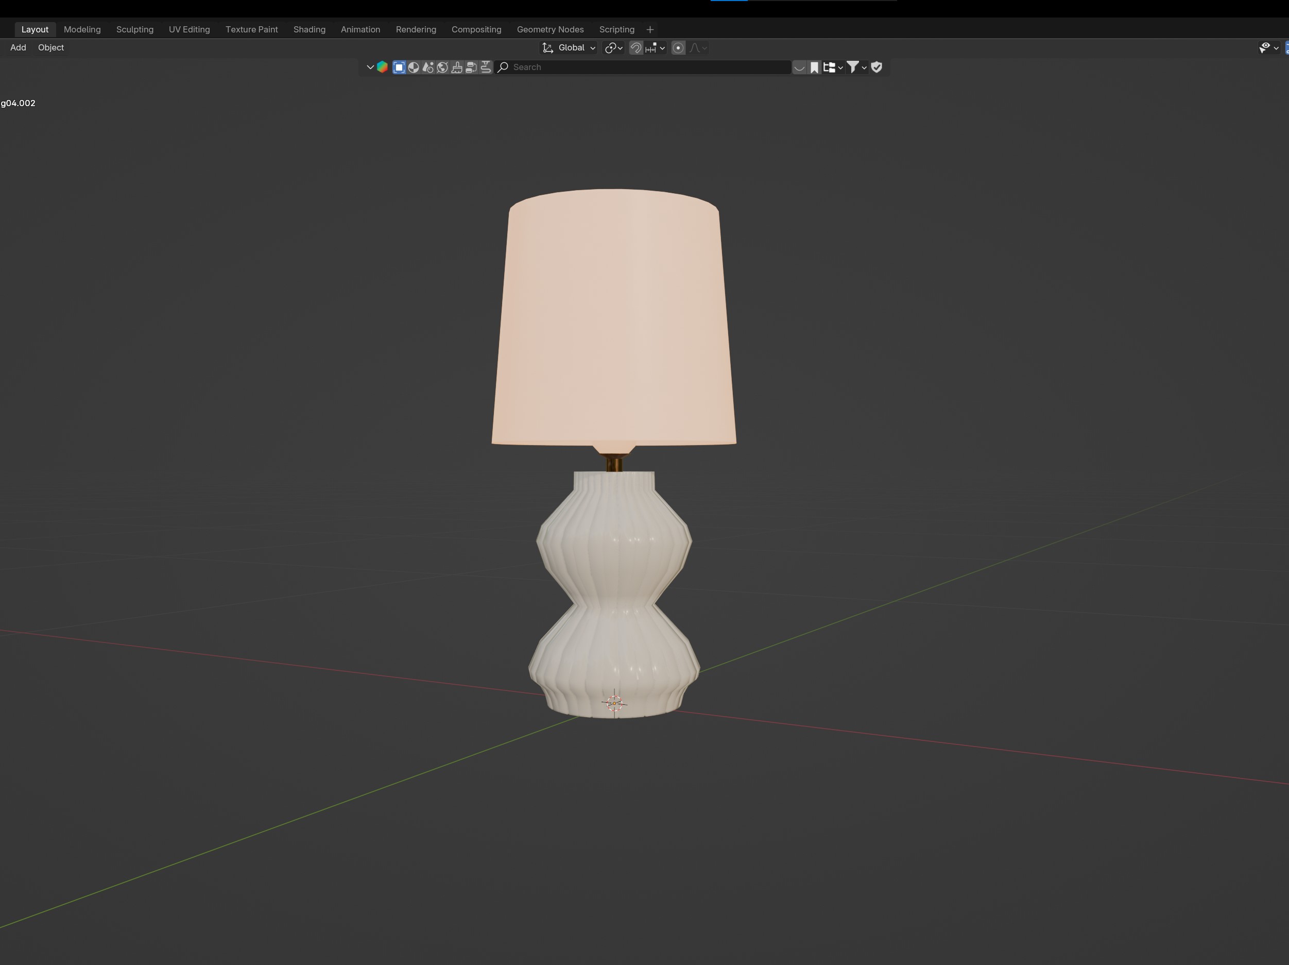Open the Geometry Nodes workspace

click(x=550, y=29)
